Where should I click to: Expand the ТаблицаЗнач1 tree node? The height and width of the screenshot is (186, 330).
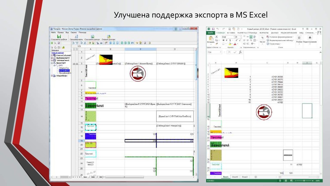[x=52, y=60]
